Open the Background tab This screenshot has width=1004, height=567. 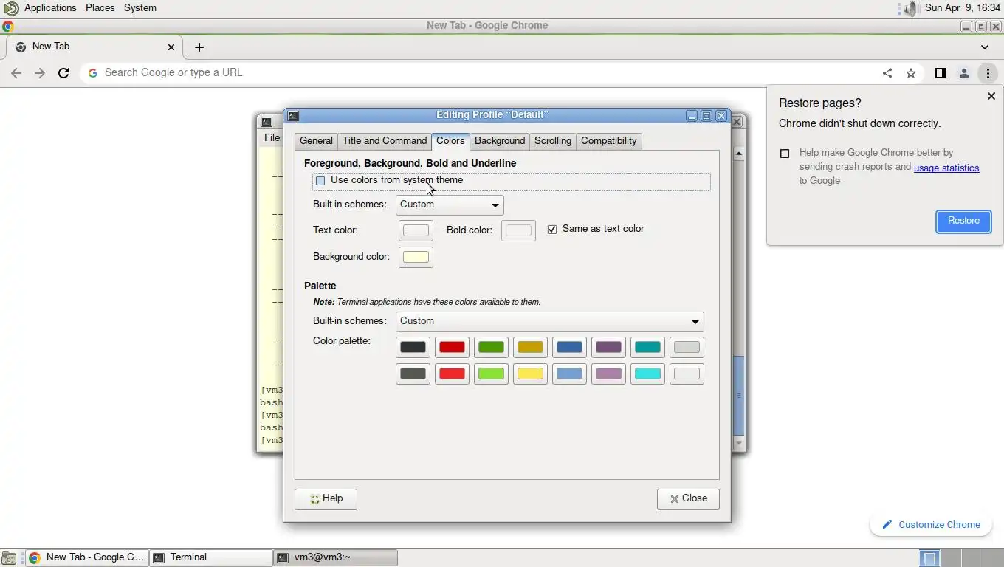pyautogui.click(x=500, y=141)
